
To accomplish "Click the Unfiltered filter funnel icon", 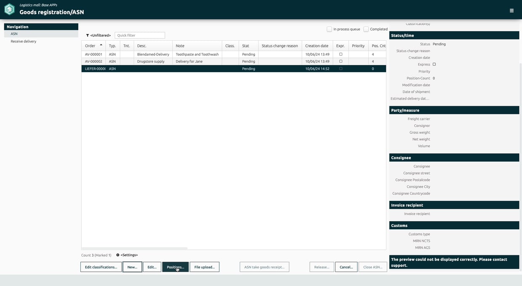I will 88,36.
